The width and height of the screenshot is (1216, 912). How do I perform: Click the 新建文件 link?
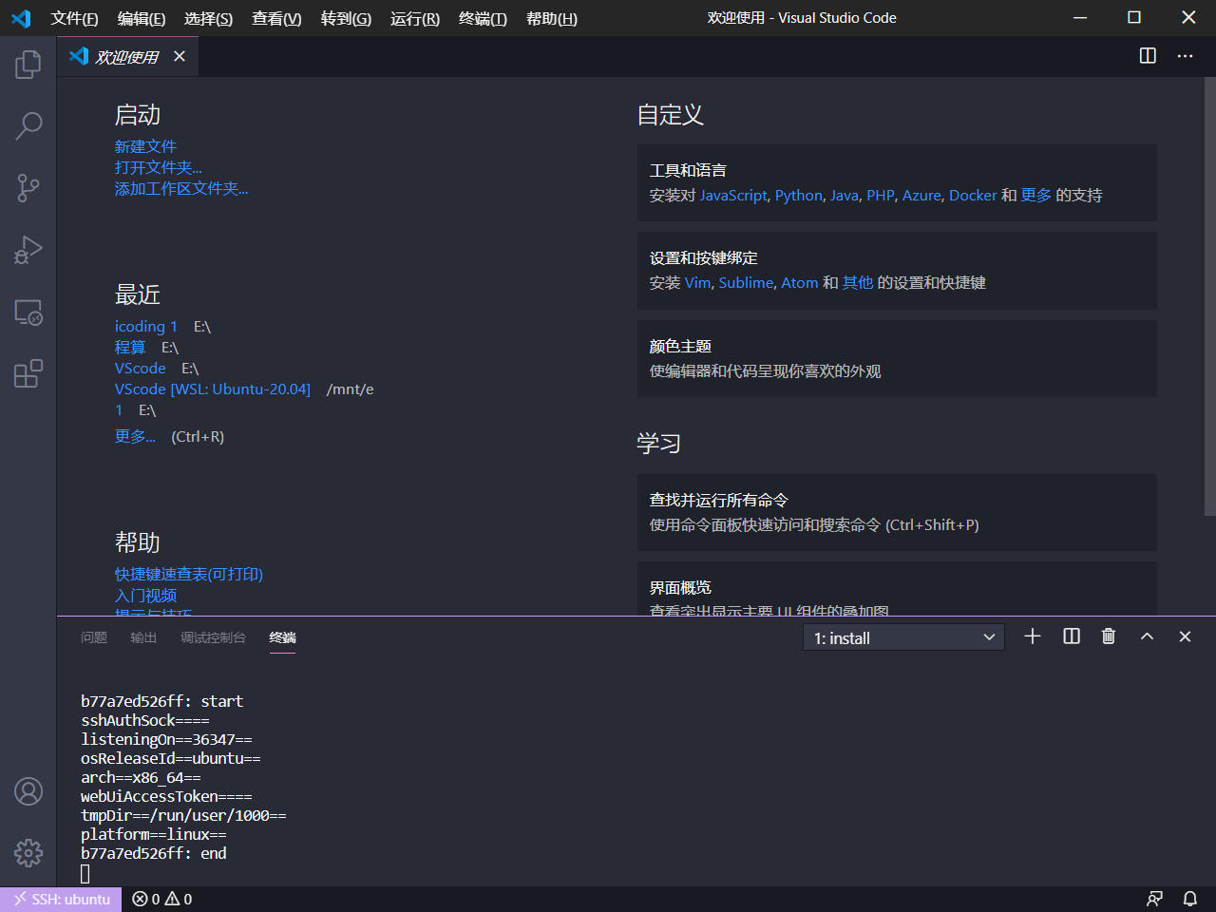tap(145, 146)
